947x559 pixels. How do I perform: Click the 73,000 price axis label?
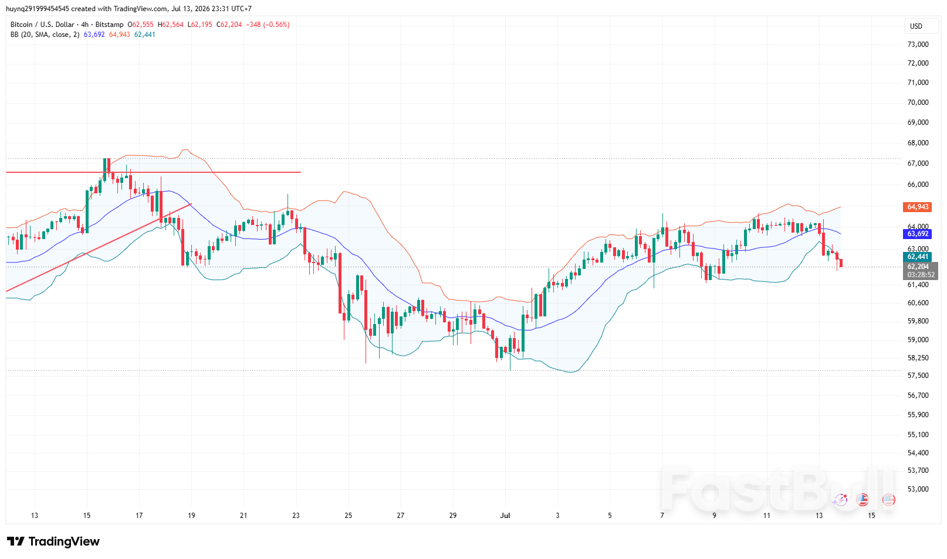click(x=918, y=45)
